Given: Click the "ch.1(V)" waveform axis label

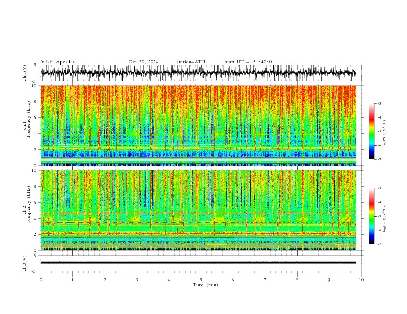Looking at the screenshot, I should (x=25, y=73).
